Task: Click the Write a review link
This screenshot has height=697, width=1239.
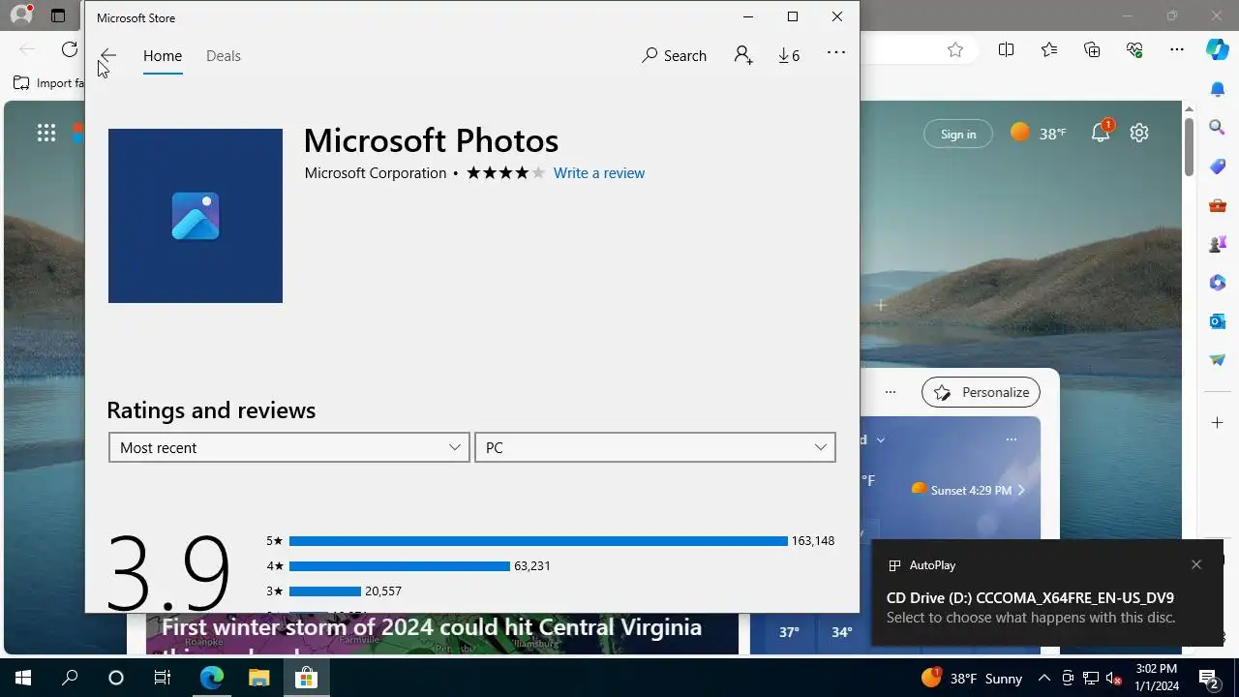Action: tap(599, 173)
